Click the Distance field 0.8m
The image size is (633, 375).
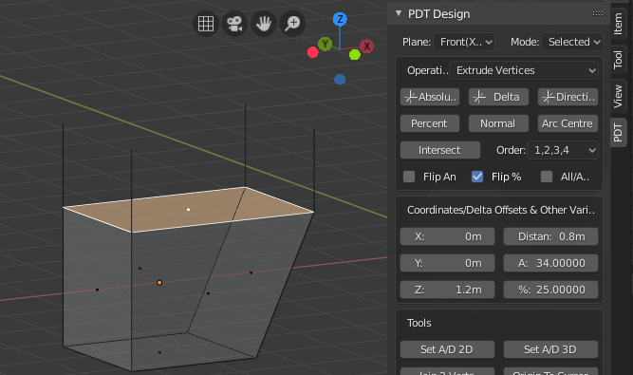click(550, 236)
